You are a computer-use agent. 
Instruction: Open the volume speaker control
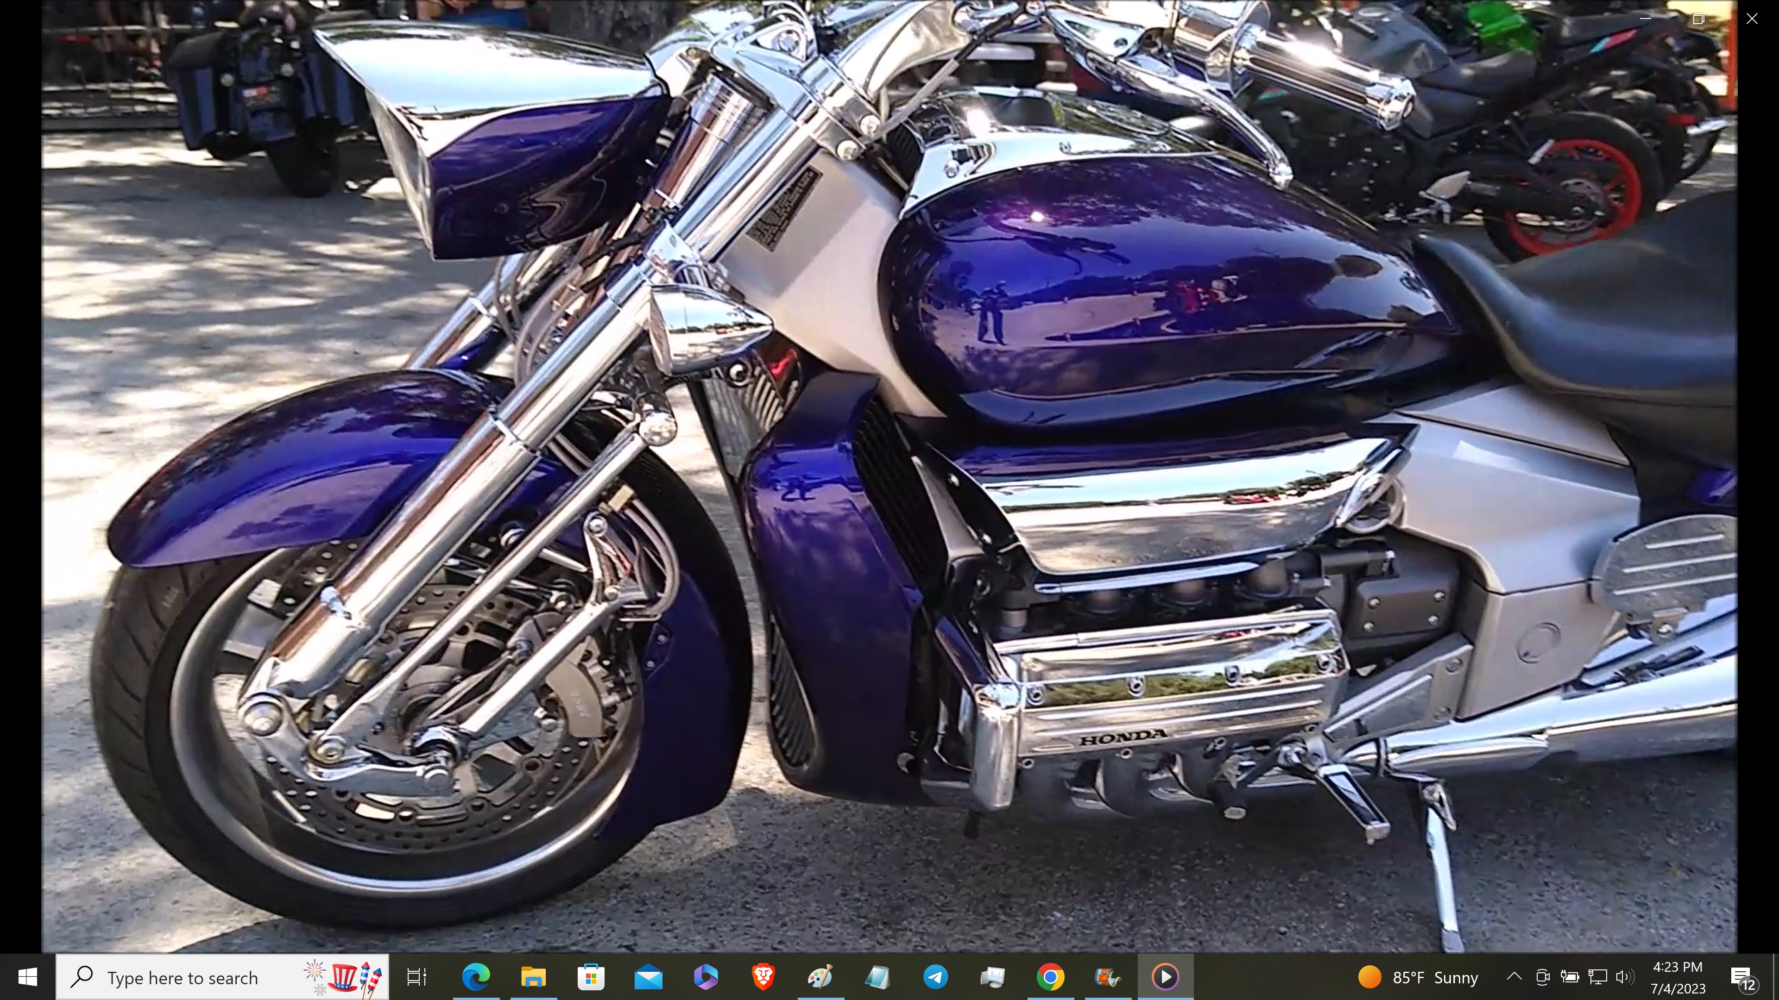pyautogui.click(x=1624, y=976)
